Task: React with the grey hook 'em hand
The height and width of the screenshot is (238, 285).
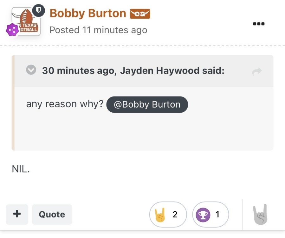Action: (260, 215)
